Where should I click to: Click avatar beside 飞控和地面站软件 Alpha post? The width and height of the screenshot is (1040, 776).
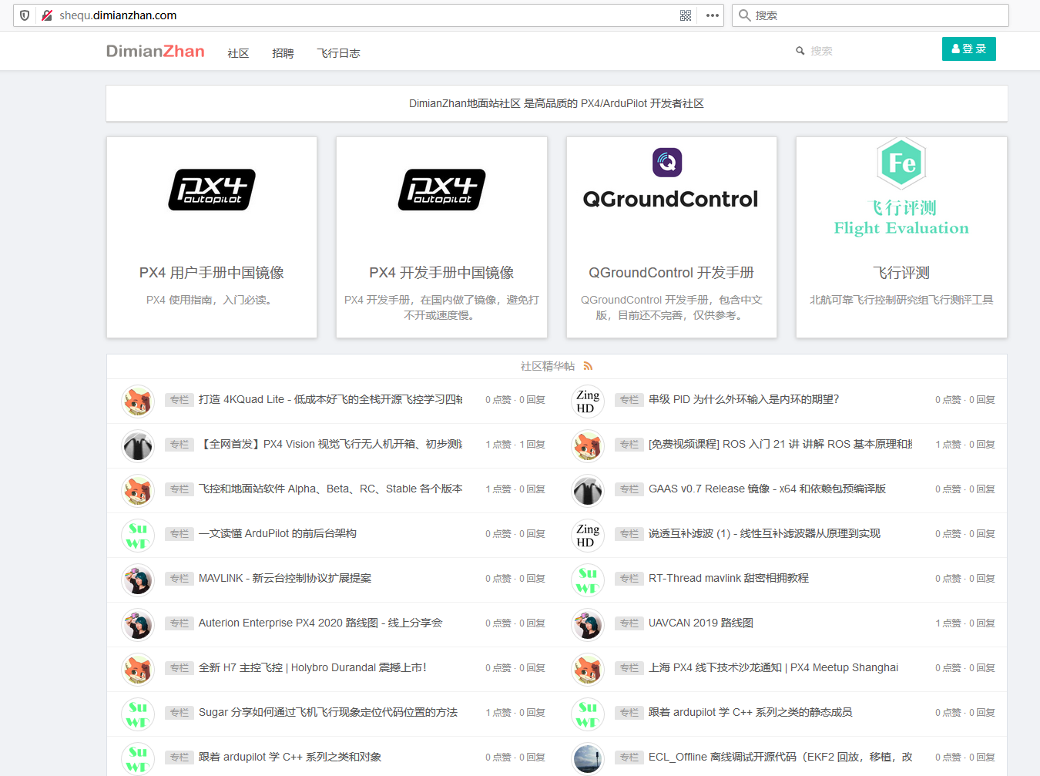coord(138,491)
